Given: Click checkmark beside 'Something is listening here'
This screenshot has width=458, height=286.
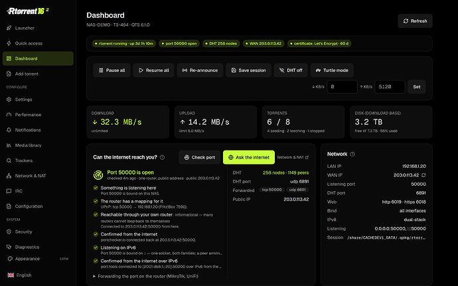Looking at the screenshot, I should coord(96,188).
